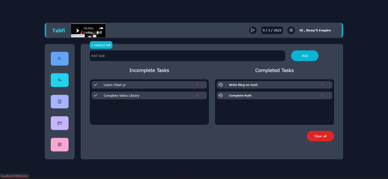Delete the 'Learn Chart js' task
The height and width of the screenshot is (179, 388).
(197, 85)
